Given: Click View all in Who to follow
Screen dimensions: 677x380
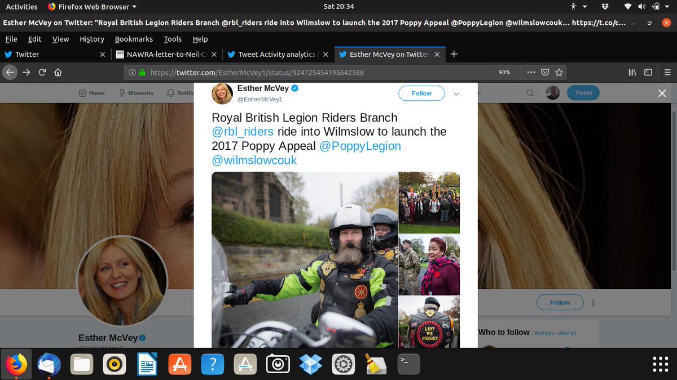Looking at the screenshot, I should [x=567, y=333].
